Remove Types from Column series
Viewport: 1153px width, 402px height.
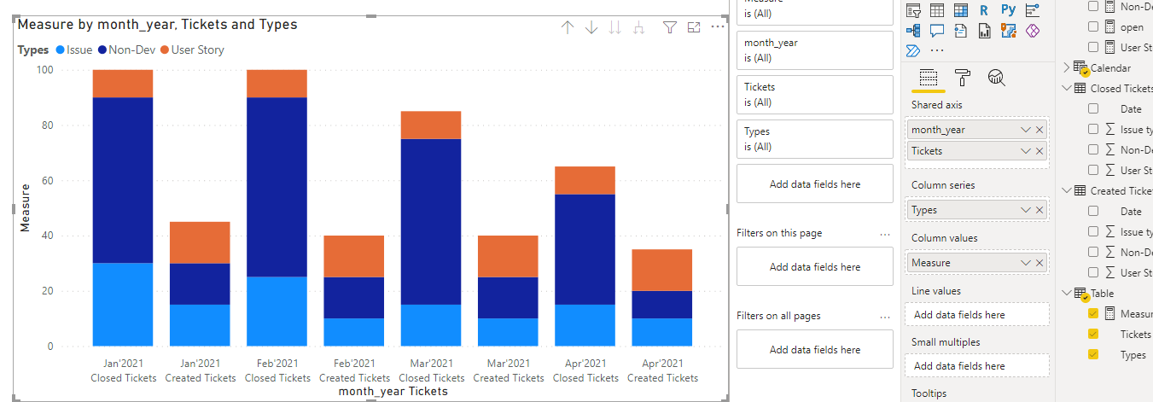click(1039, 210)
